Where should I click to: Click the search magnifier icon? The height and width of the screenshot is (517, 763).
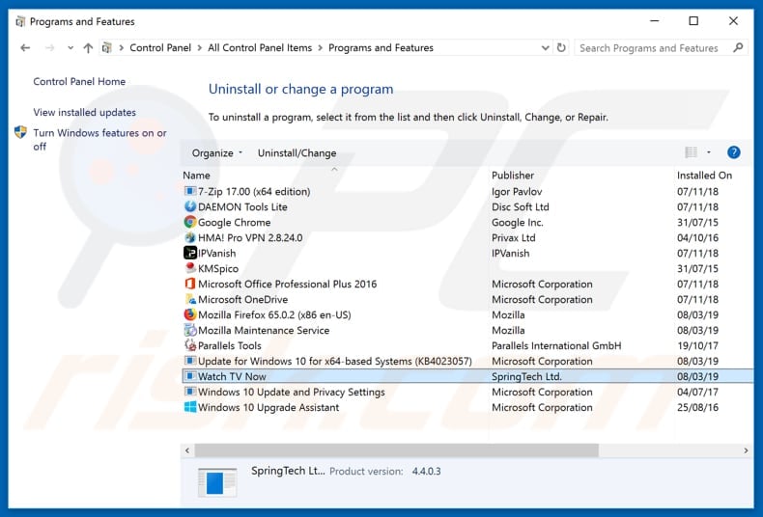click(x=738, y=47)
